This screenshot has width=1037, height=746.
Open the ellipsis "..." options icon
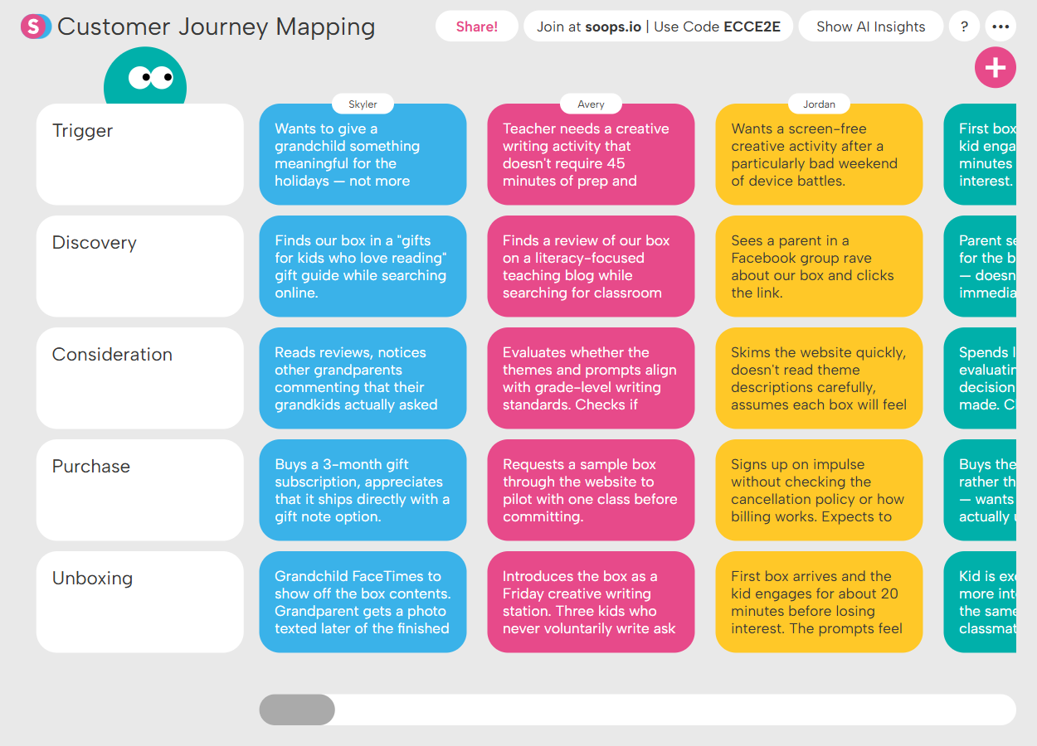click(x=1000, y=26)
